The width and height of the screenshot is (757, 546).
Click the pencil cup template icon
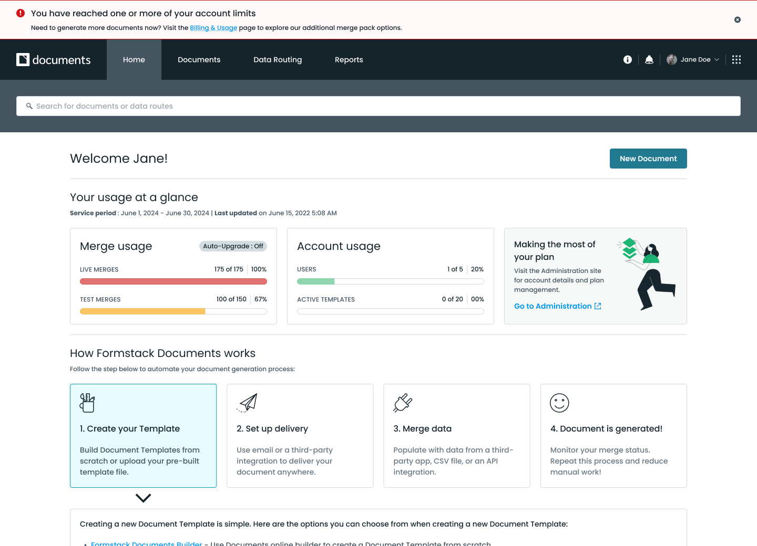pos(87,403)
